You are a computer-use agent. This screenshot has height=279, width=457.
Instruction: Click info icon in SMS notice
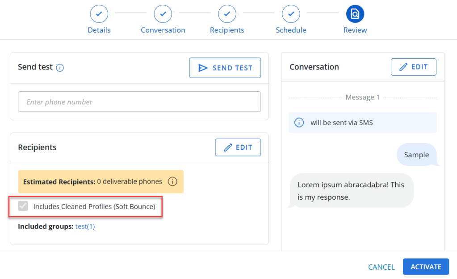(300, 123)
